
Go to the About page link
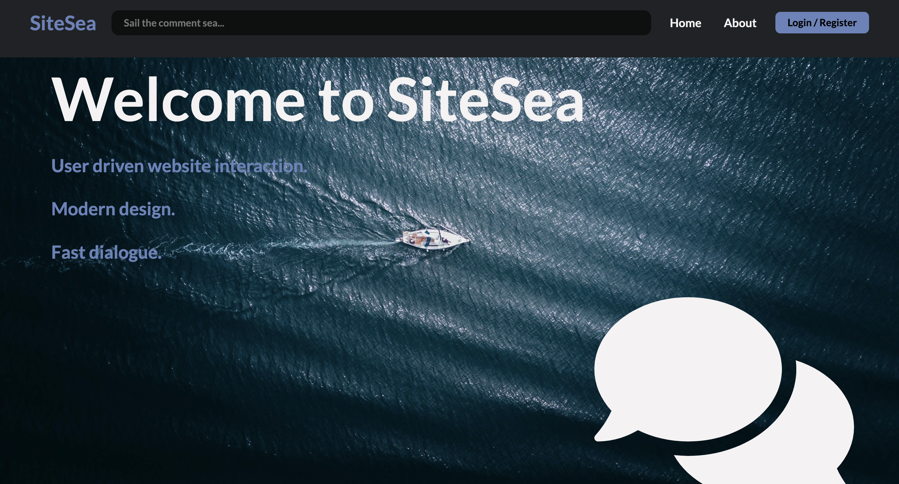(740, 23)
